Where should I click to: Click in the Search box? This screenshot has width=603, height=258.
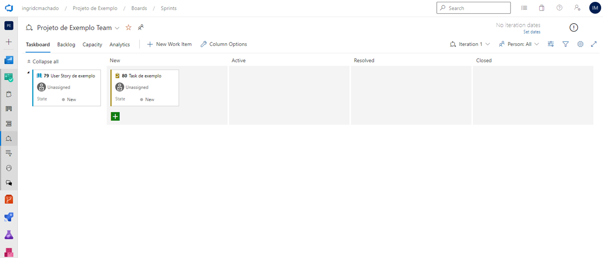click(x=474, y=8)
